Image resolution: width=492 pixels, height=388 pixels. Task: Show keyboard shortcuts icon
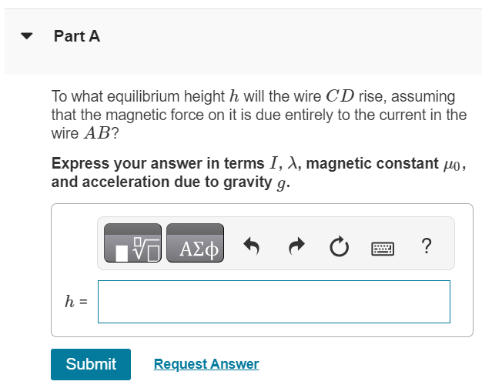[383, 249]
